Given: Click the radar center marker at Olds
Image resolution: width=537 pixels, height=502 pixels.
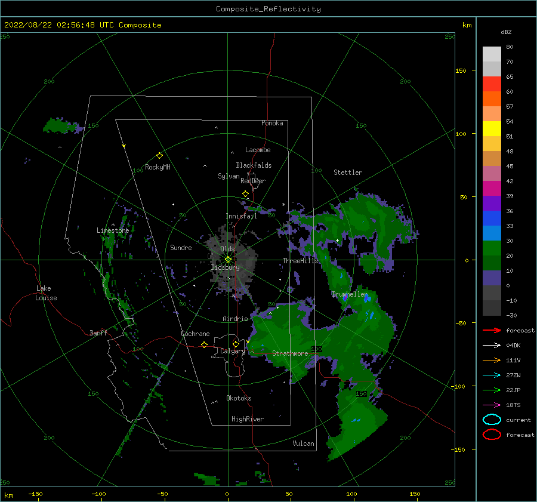Looking at the screenshot, I should coord(228,260).
